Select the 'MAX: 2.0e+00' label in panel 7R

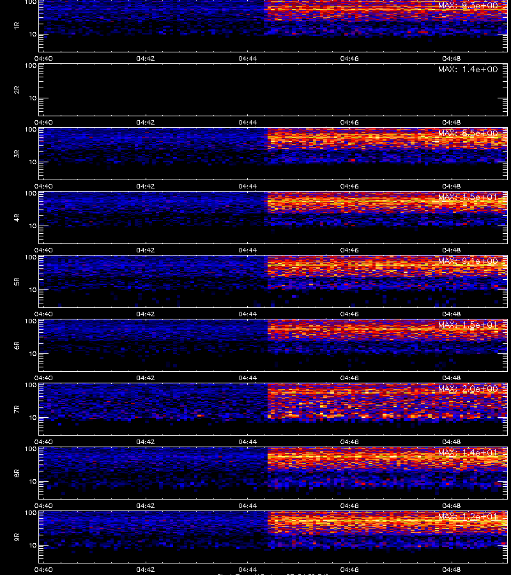point(468,388)
